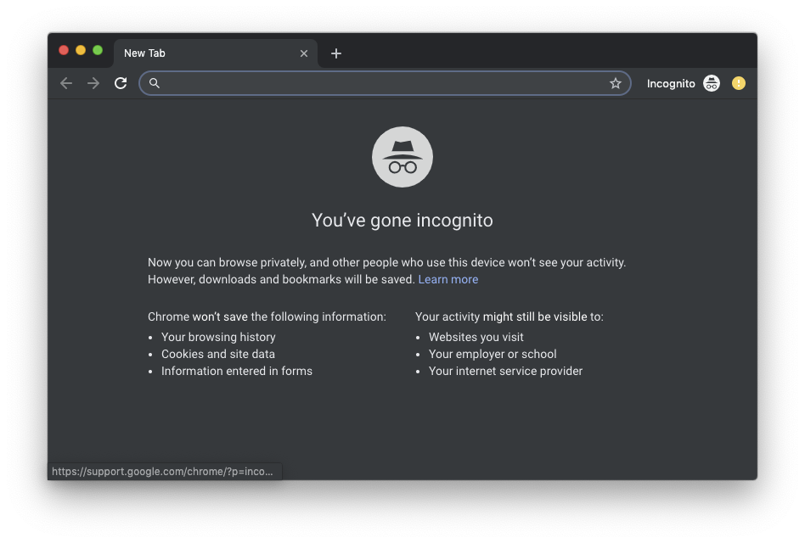Image resolution: width=805 pixels, height=543 pixels.
Task: Select the New Tab tab
Action: [216, 53]
